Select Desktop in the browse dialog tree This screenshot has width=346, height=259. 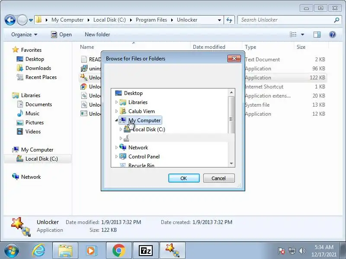(x=133, y=93)
